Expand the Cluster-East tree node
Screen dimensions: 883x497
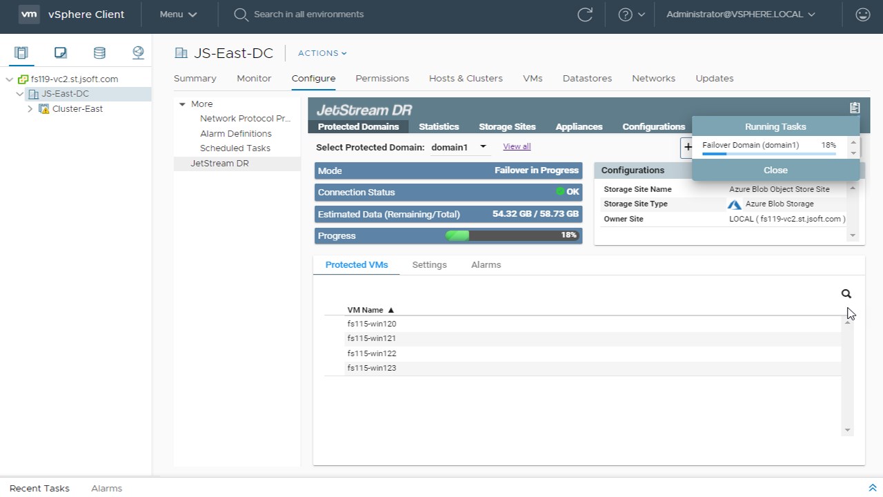[x=30, y=109]
